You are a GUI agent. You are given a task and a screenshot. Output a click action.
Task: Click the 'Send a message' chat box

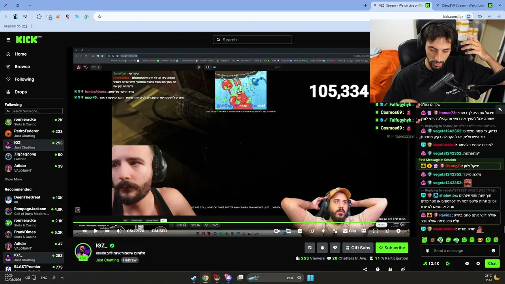click(460, 251)
